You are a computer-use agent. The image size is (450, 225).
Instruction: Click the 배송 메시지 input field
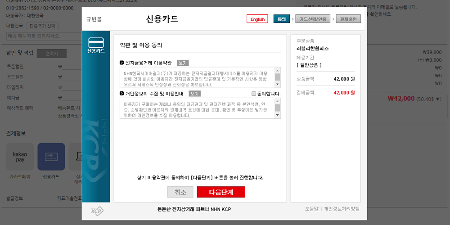tap(44, 36)
